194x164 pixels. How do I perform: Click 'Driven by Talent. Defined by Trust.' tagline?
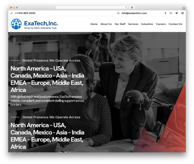41,28
